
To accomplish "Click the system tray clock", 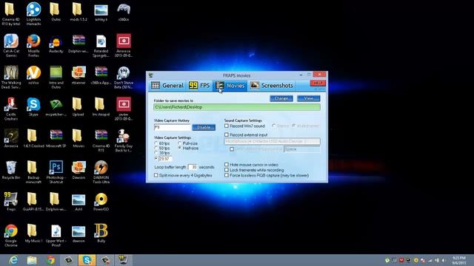I will (x=459, y=260).
